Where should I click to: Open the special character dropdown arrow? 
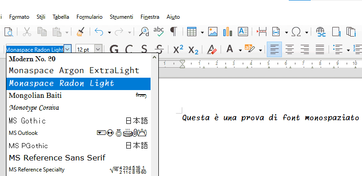click(x=307, y=32)
